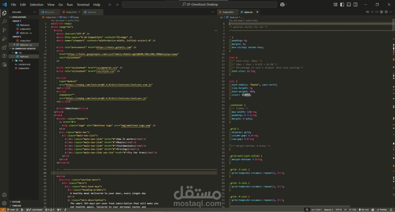The width and height of the screenshot is (395, 212).
Task: Click the Launchpad status bar item
Action: [35, 210]
